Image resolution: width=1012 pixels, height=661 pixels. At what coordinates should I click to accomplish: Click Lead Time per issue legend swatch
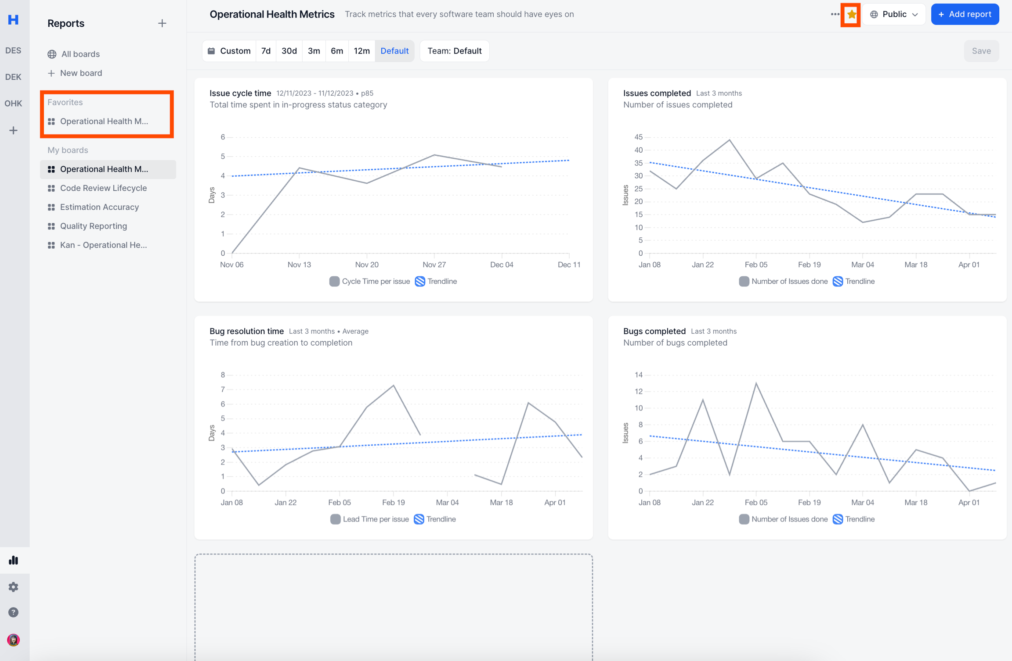coord(335,519)
